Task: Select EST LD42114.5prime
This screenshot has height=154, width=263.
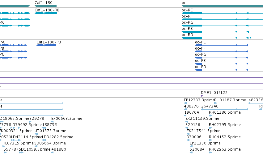Action: click(x=26, y=137)
